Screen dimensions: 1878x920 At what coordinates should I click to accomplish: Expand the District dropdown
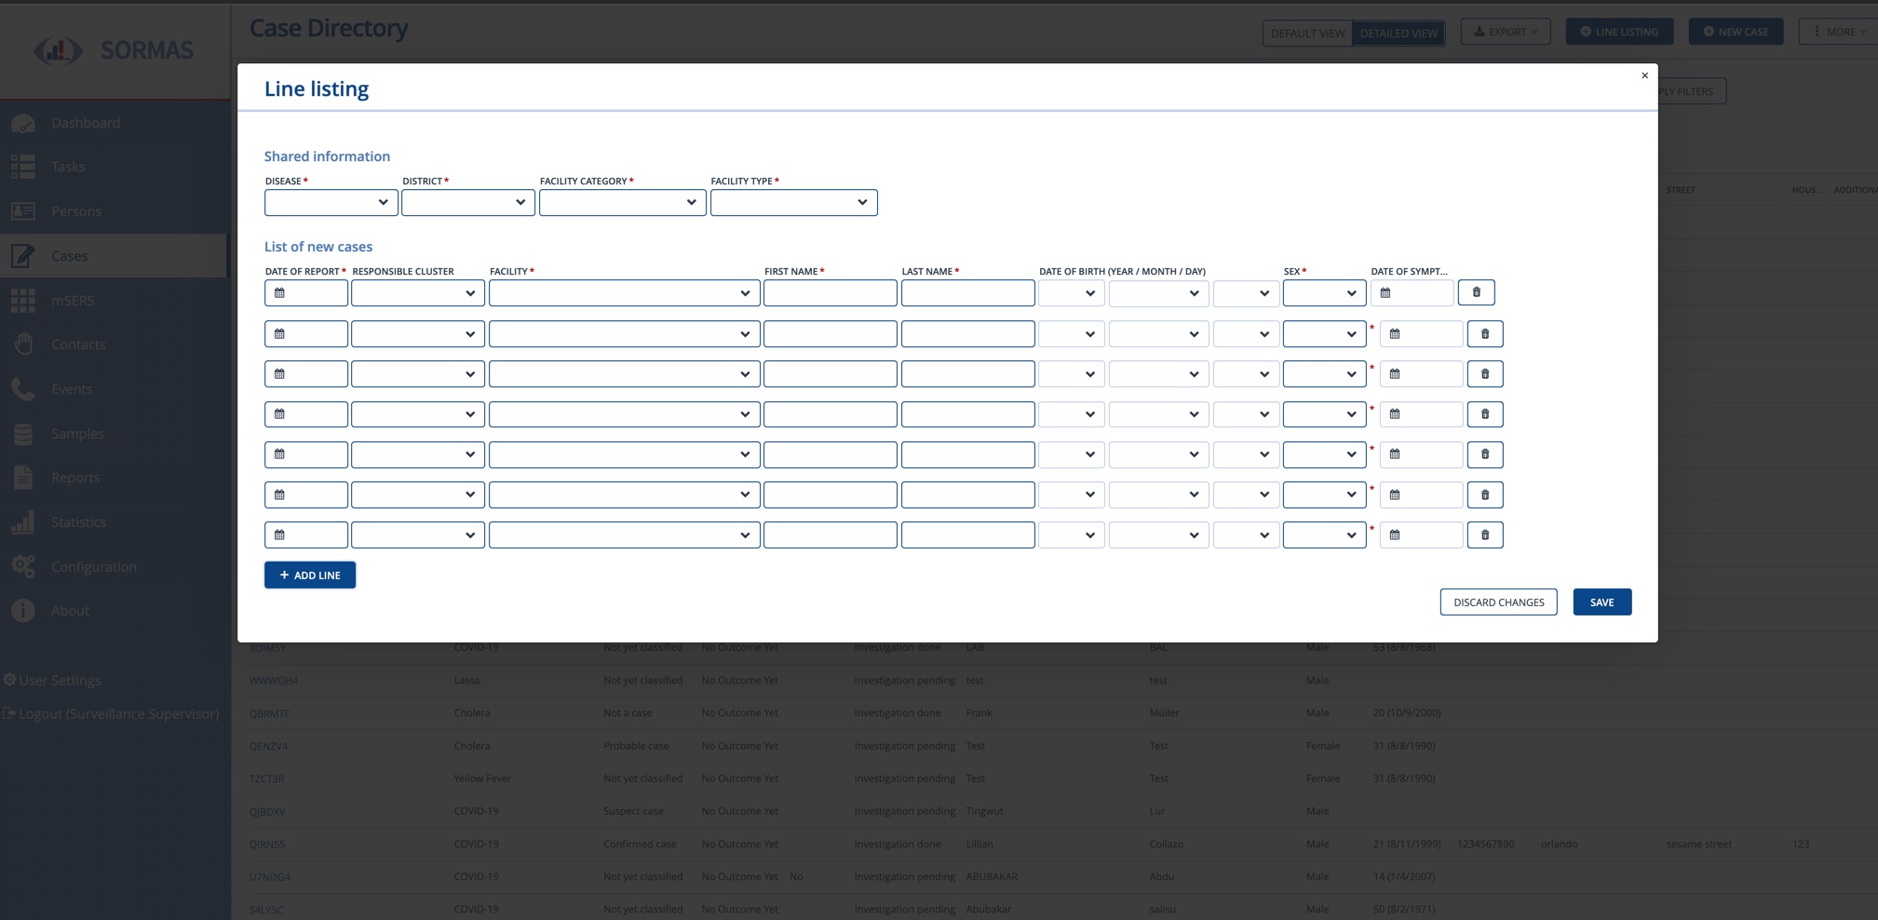(467, 202)
